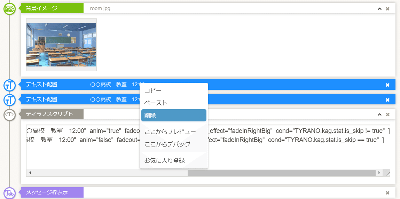This screenshot has height=199, width=400.
Task: Collapse the ティラノスクリプト panel
Action: (x=379, y=115)
